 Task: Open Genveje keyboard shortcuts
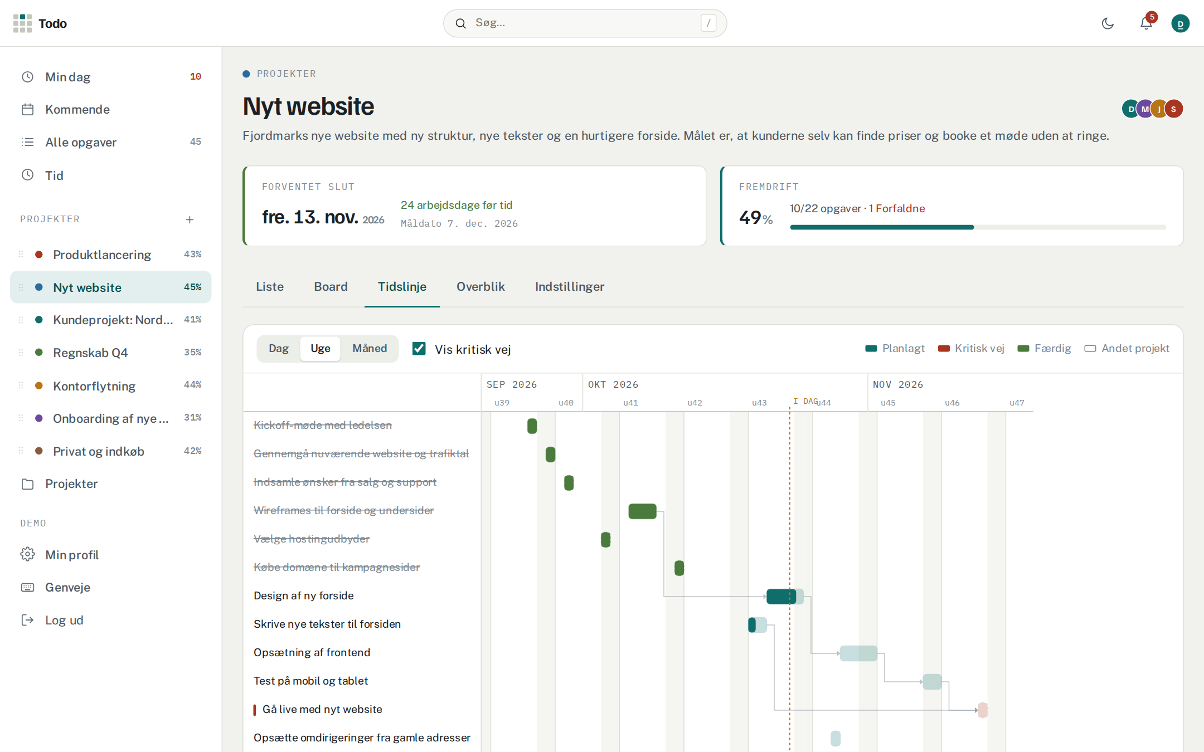[111, 587]
